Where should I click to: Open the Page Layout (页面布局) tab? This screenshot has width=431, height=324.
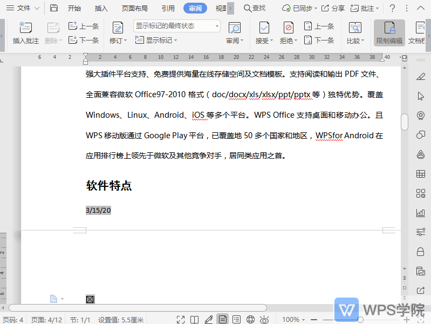(x=134, y=8)
